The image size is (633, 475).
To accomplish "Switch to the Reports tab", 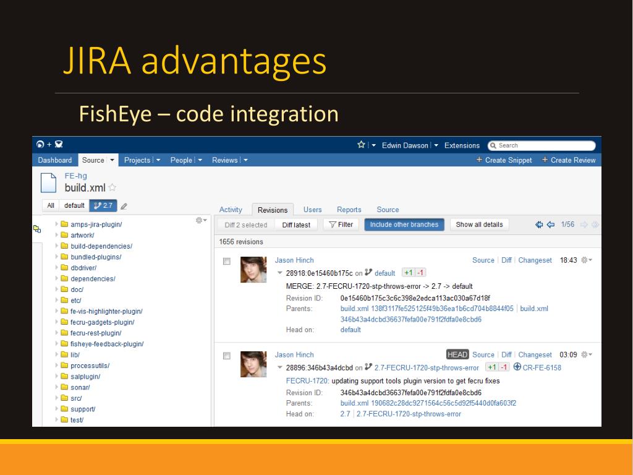I will click(349, 210).
